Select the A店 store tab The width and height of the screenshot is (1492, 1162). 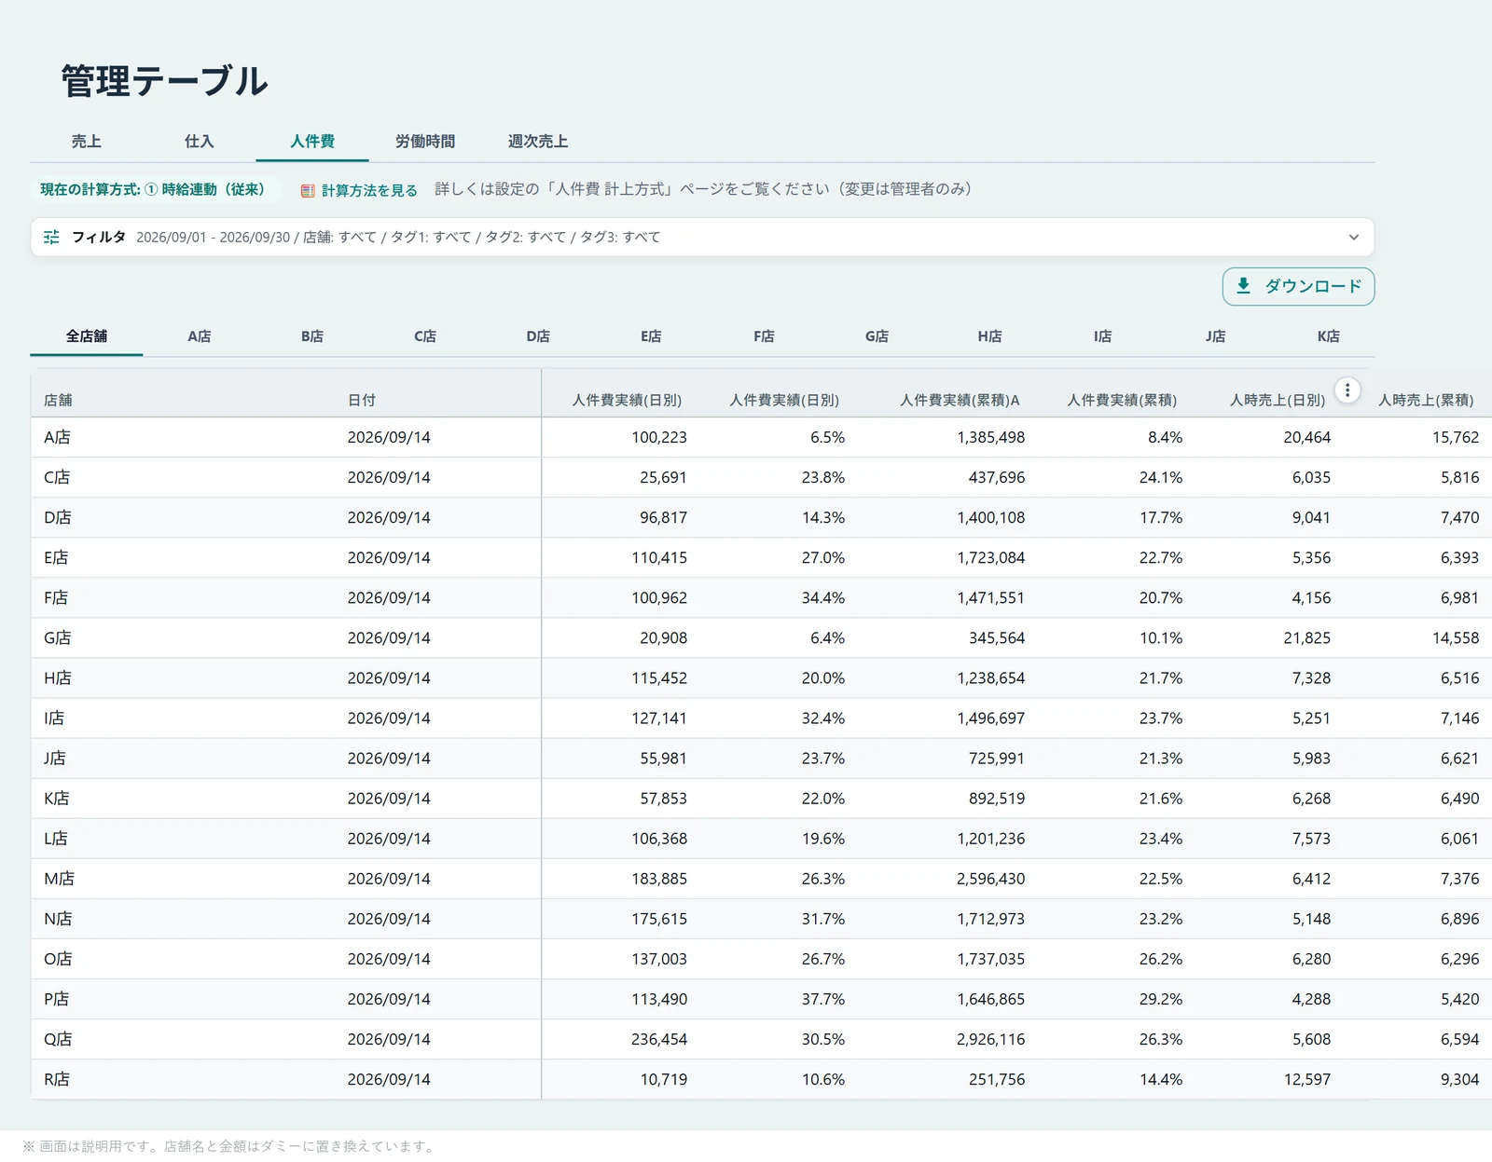[199, 336]
